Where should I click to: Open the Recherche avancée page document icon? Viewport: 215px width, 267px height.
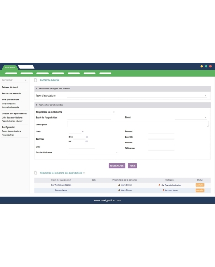36,80
